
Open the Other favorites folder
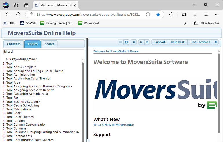pyautogui.click(x=206, y=23)
